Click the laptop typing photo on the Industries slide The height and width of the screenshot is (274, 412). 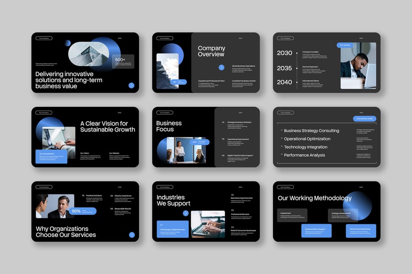tap(208, 224)
